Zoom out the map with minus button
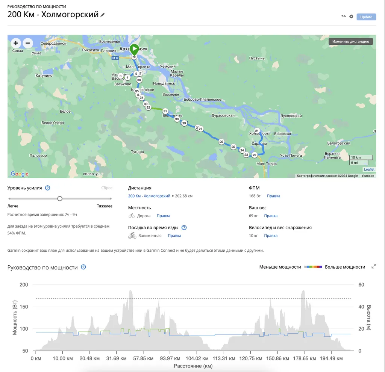This screenshot has width=385, height=372. point(27,43)
